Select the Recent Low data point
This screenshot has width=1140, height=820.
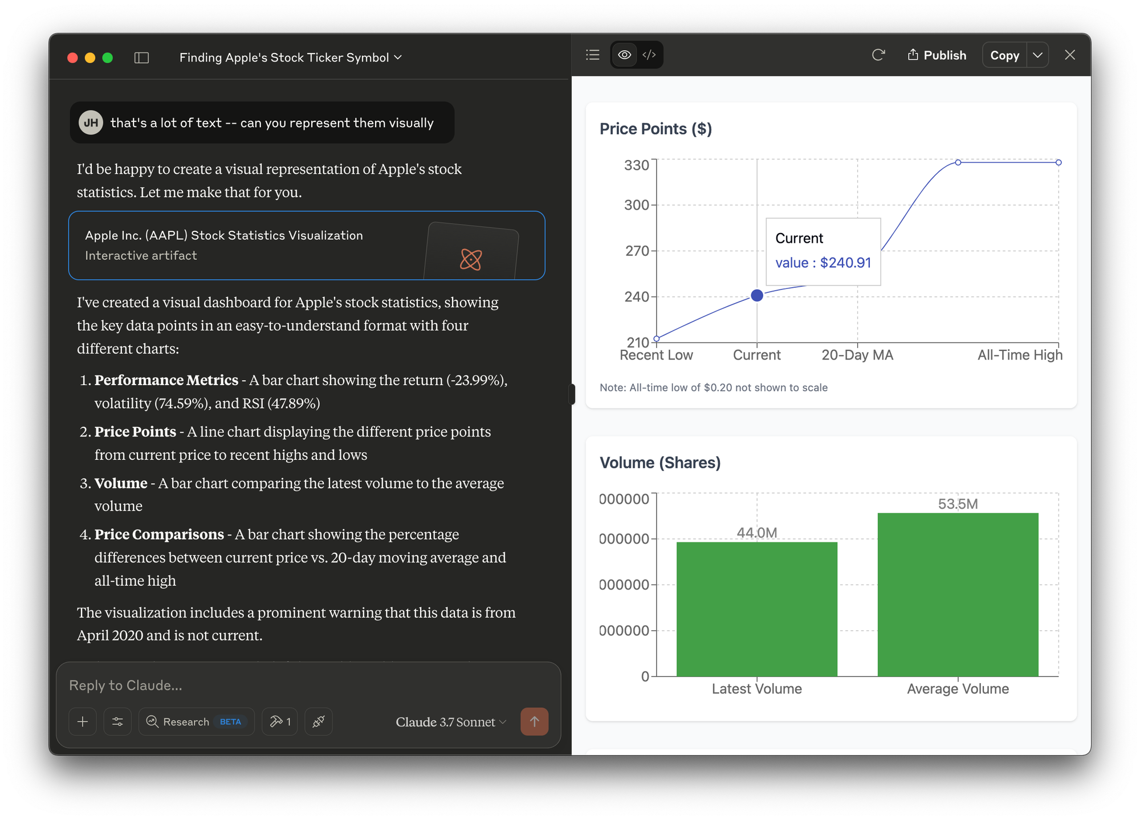pos(657,338)
